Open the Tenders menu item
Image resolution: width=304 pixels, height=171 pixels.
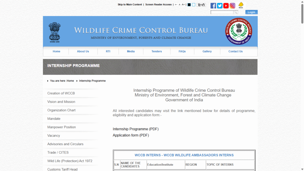tap(156, 51)
